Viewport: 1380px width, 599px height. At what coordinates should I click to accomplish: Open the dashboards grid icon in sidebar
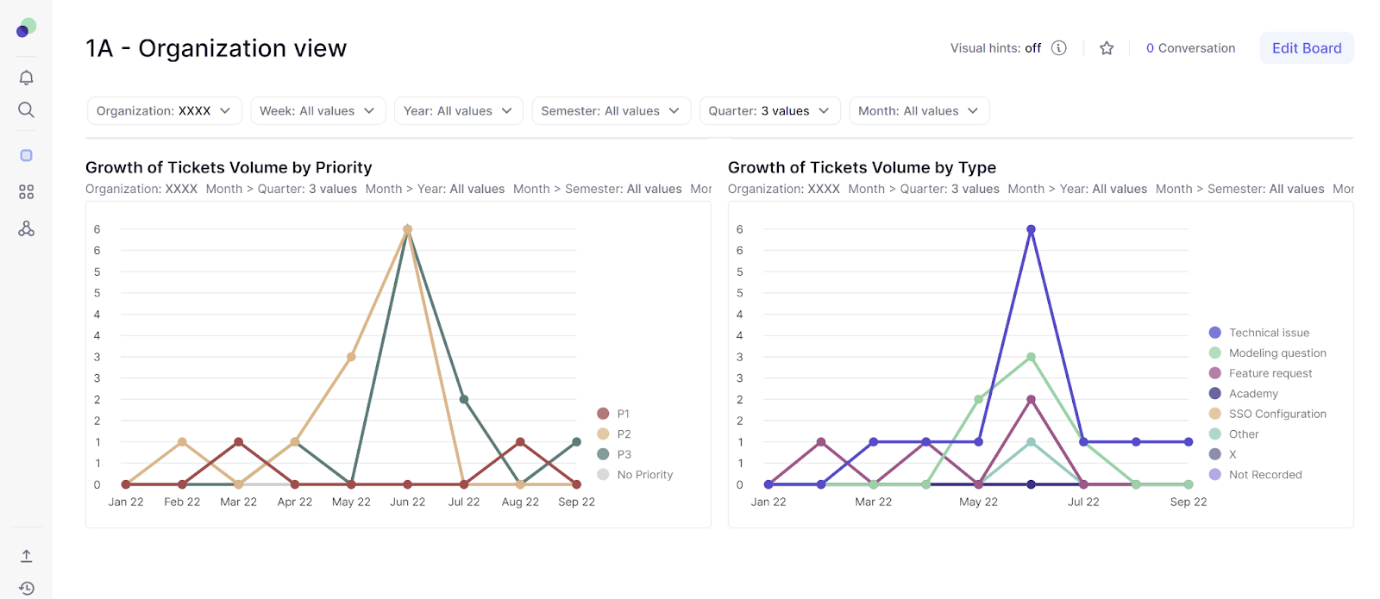pos(27,192)
